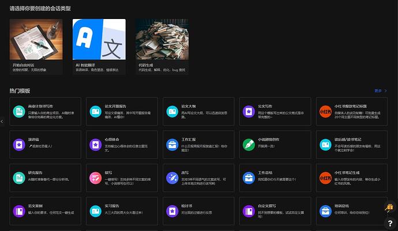
Task: Click the 工作汇报 briefcase icon
Action: (172, 144)
